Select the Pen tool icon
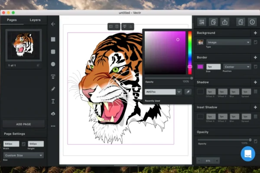Image resolution: width=260 pixels, height=173 pixels. (x=53, y=77)
